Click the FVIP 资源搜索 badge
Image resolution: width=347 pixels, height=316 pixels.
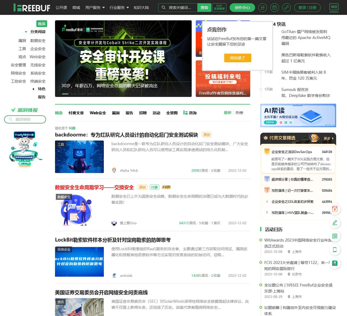(219, 8)
